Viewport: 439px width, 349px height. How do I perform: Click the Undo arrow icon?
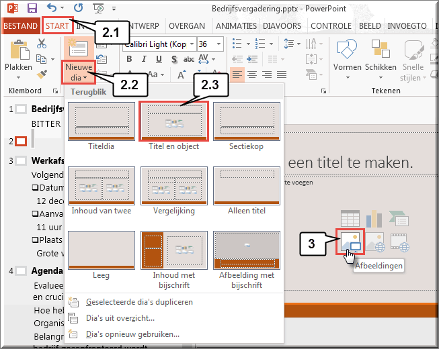52,8
